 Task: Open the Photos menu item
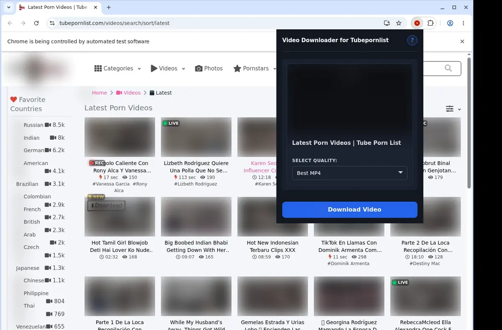click(x=209, y=69)
